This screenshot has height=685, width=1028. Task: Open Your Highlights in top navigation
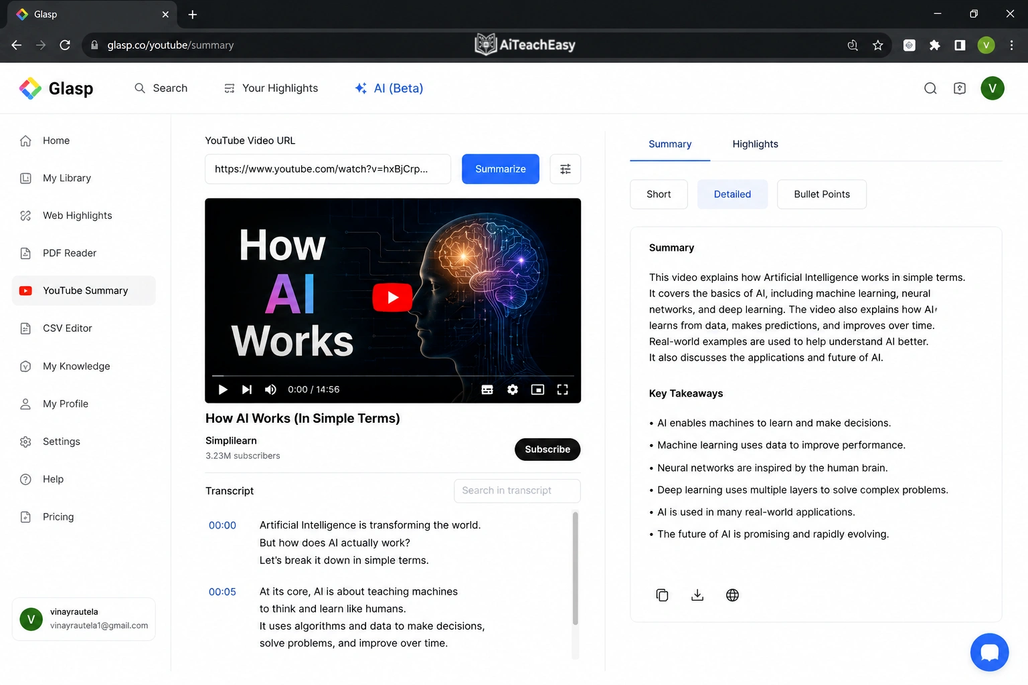271,88
